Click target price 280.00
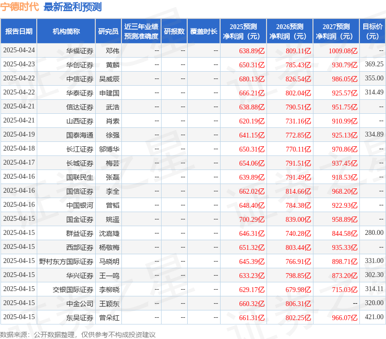386x339 pixels. coord(374,233)
